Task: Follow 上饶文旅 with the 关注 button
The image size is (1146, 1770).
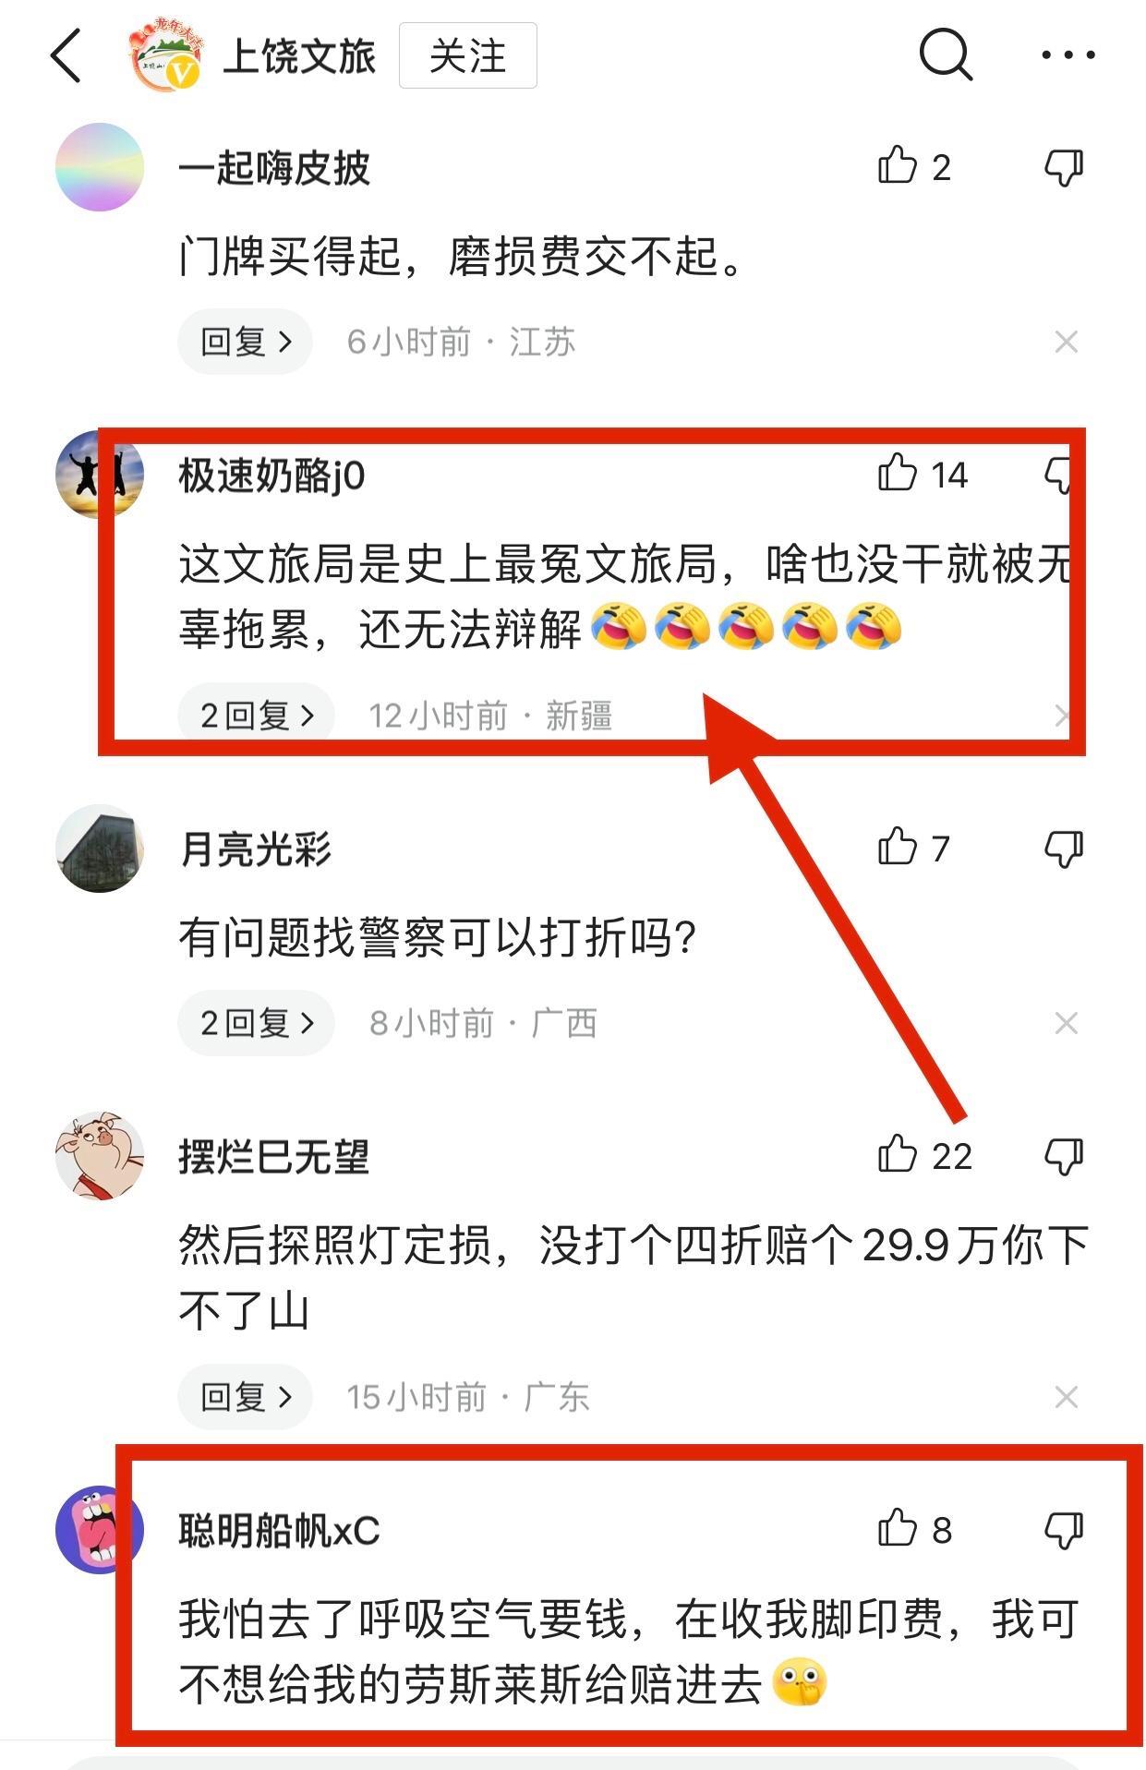Action: pyautogui.click(x=468, y=55)
